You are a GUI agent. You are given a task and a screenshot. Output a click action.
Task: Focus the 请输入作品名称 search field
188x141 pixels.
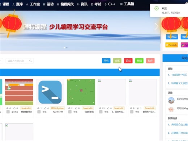20,61
